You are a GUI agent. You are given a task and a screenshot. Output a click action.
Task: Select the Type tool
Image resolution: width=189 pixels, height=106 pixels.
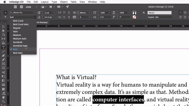[3, 47]
